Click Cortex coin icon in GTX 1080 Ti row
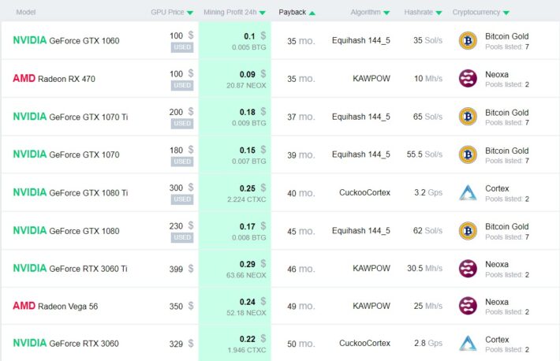Screen dimensions: 560x361 coord(468,193)
